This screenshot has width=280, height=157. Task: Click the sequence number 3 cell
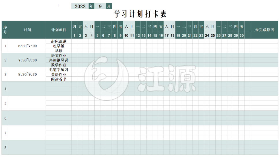[x=5, y=74]
